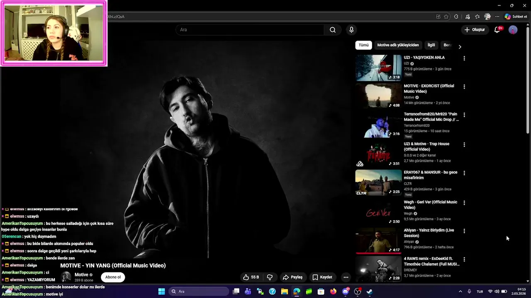
Task: Subscribe with the Abone ol button
Action: tap(113, 277)
